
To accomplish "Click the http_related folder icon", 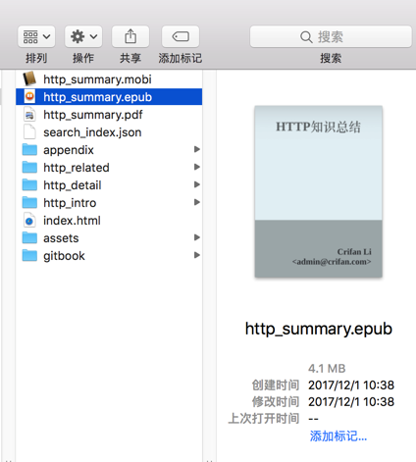I will pos(29,168).
